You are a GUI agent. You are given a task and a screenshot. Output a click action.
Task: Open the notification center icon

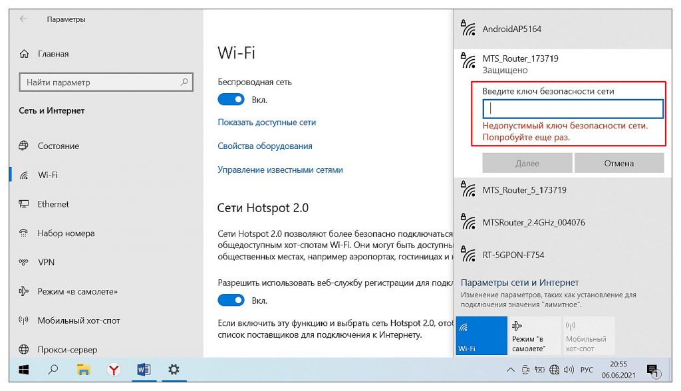pos(652,370)
